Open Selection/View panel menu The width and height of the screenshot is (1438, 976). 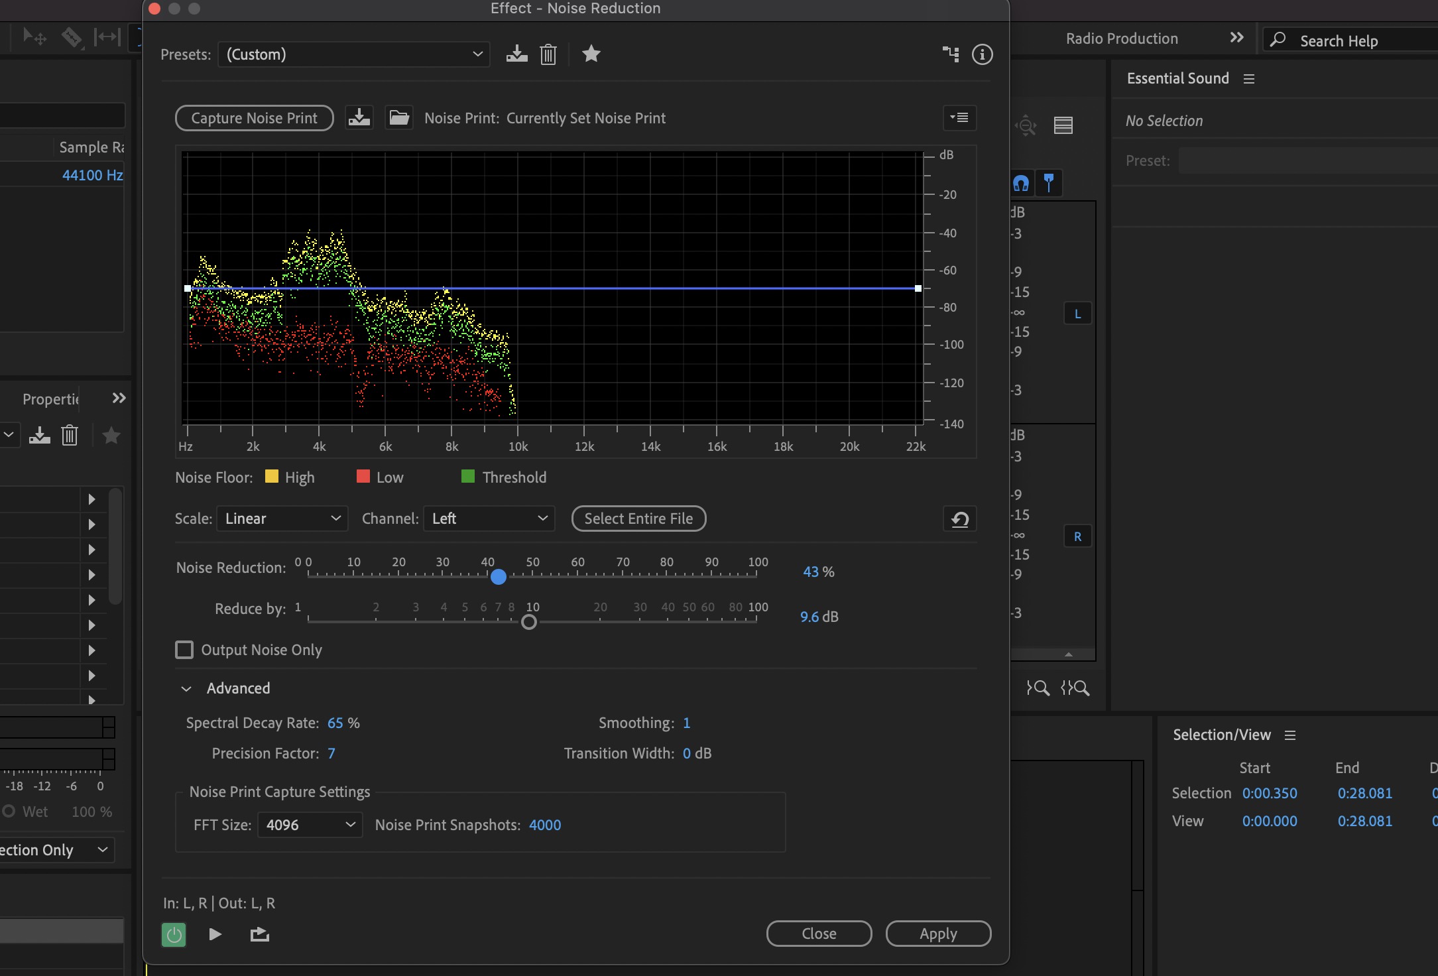tap(1290, 735)
